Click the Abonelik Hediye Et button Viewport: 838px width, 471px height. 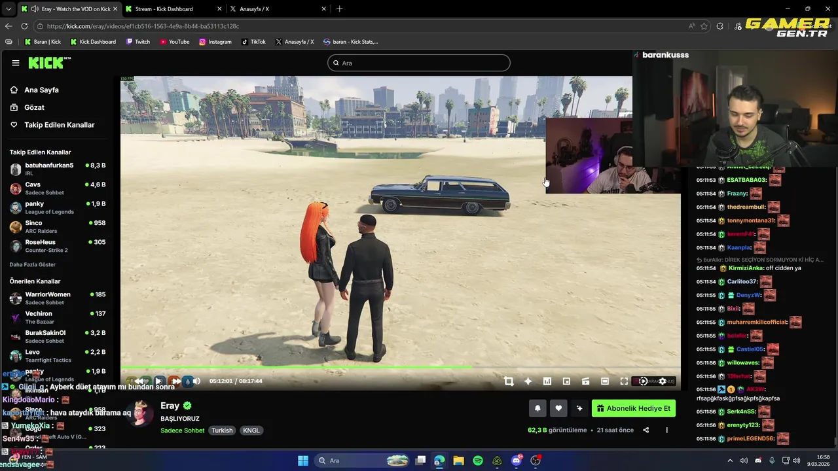(x=634, y=408)
